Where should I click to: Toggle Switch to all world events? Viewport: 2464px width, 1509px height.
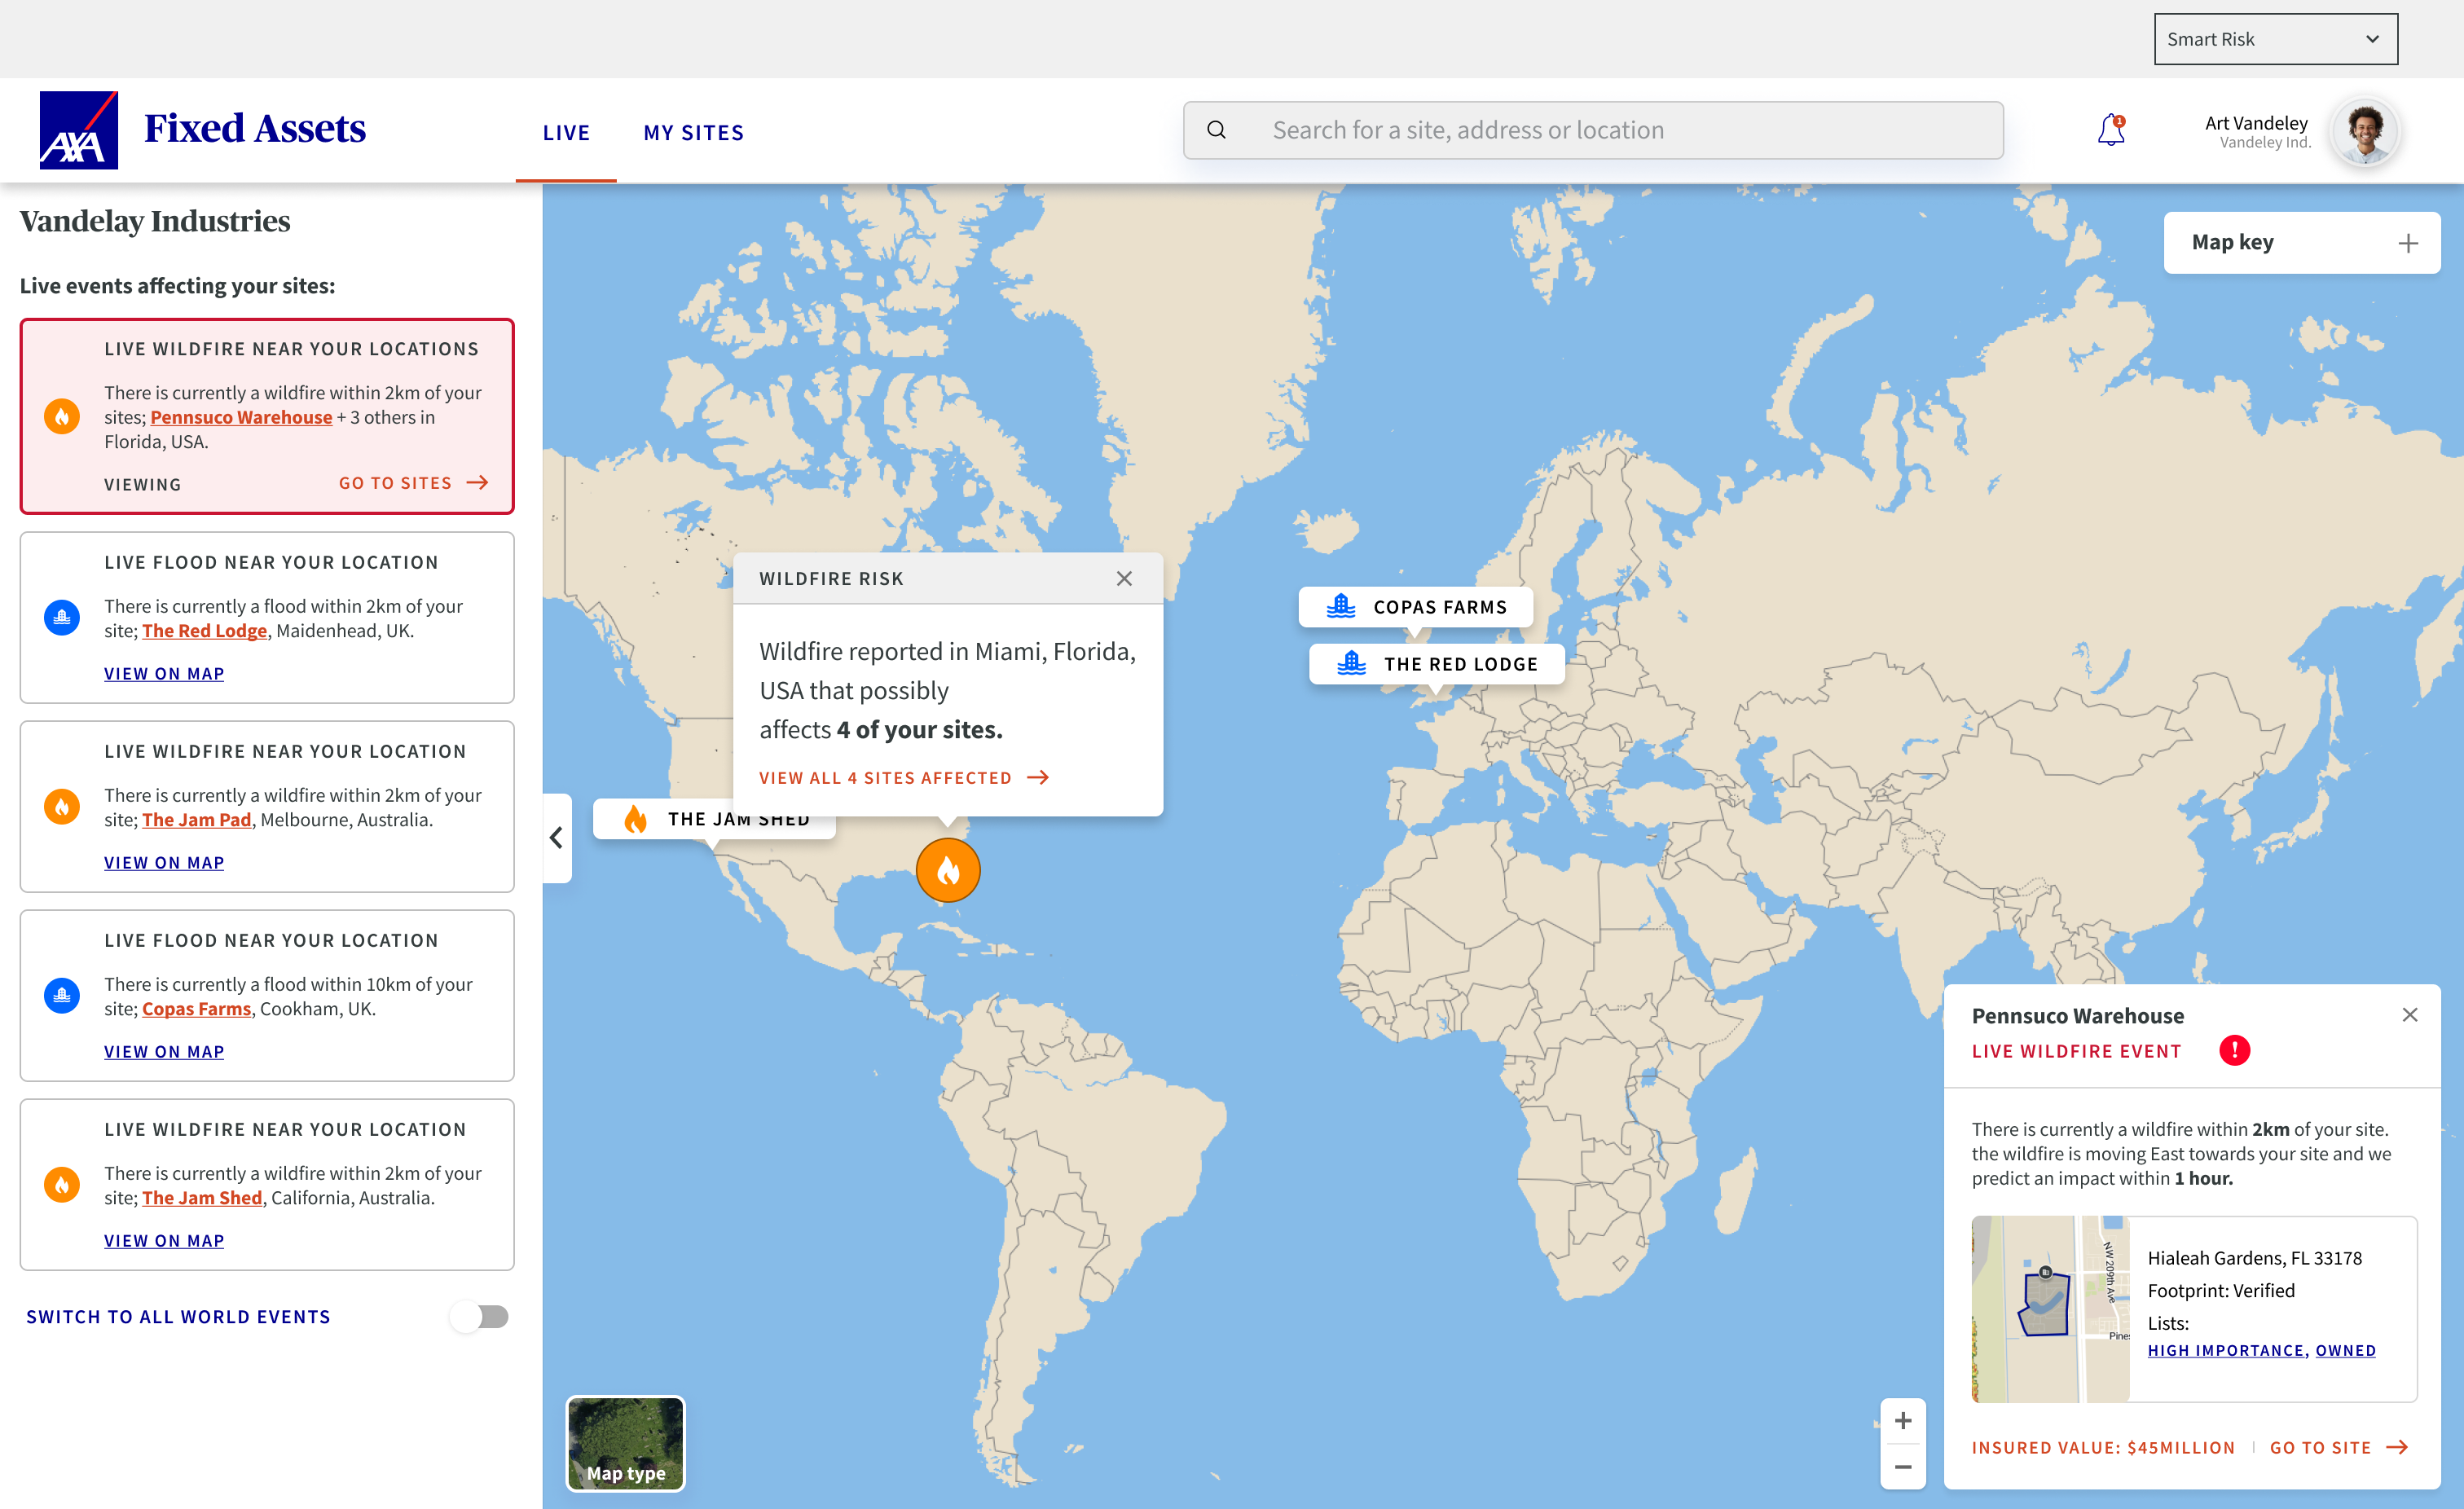click(x=480, y=1317)
